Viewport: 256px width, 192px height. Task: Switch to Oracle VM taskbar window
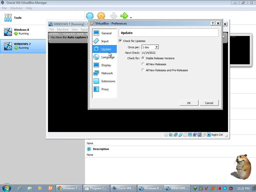[x=123, y=188]
